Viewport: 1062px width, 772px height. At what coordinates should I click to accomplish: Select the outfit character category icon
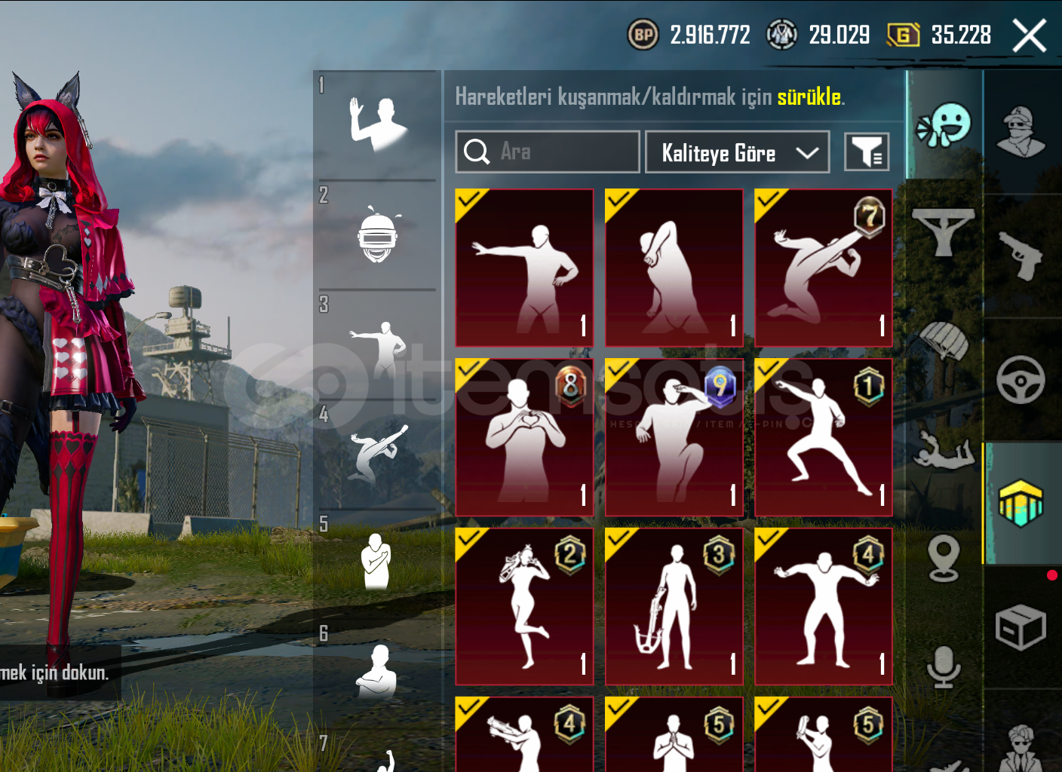click(1021, 131)
